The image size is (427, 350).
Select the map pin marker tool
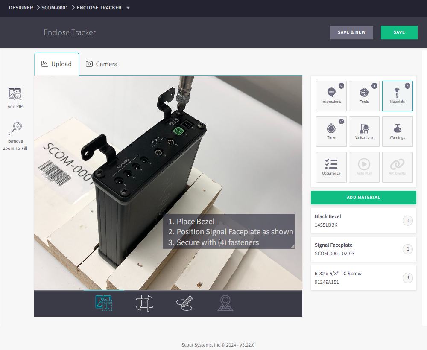point(225,303)
